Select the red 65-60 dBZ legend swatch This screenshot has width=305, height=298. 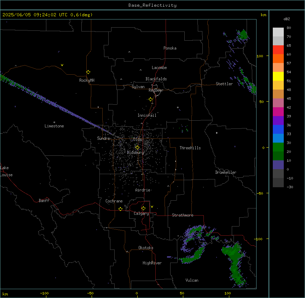tap(278, 50)
